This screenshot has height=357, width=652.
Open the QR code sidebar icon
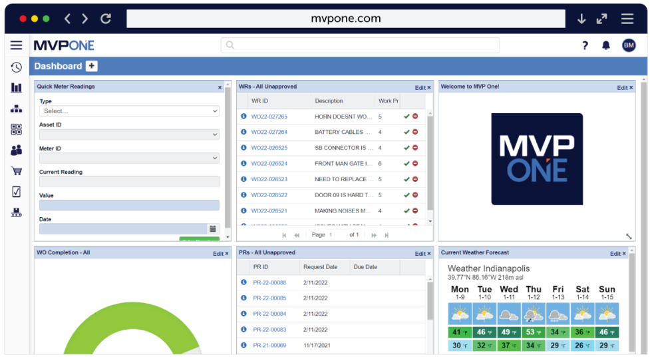coord(17,129)
